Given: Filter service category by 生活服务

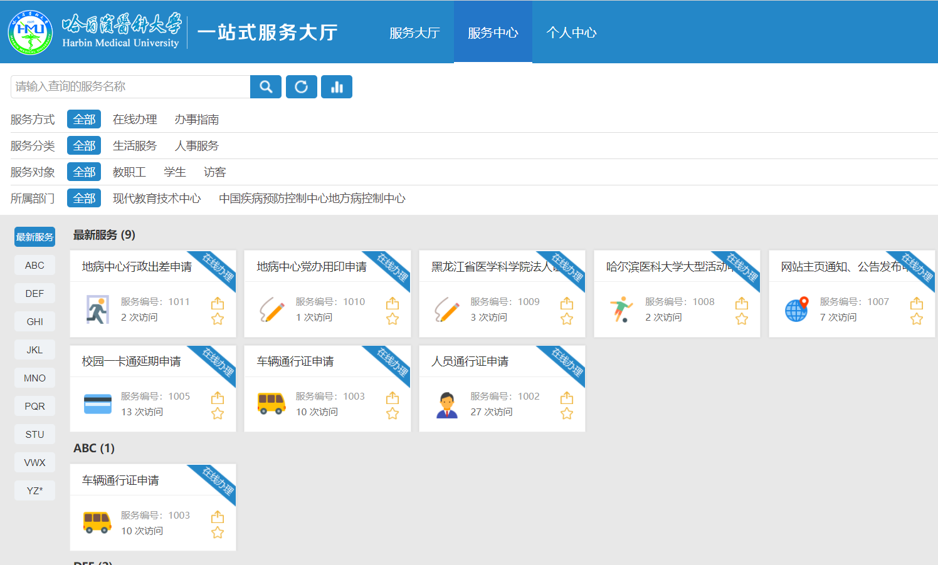Looking at the screenshot, I should click(x=135, y=146).
